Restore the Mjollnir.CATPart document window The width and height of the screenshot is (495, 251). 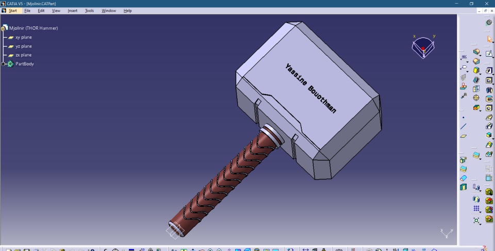486,11
